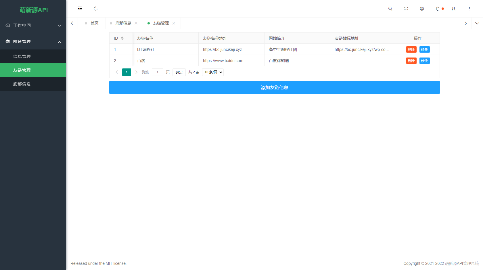Click the page number input field
The image size is (483, 270).
(158, 72)
